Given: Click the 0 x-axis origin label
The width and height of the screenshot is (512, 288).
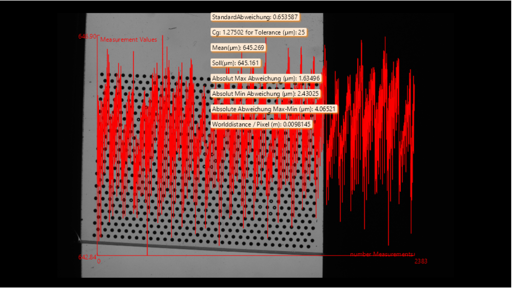Looking at the screenshot, I should (x=99, y=262).
